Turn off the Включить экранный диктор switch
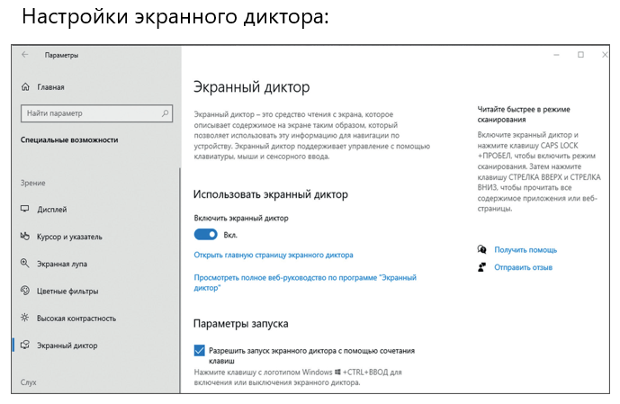 point(205,235)
